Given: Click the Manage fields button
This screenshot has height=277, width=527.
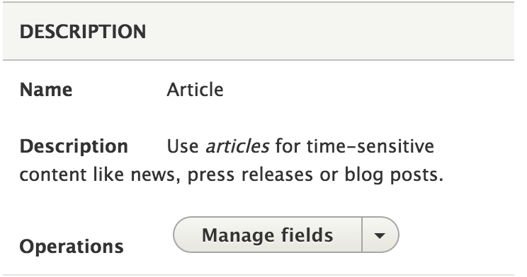Looking at the screenshot, I should (268, 235).
